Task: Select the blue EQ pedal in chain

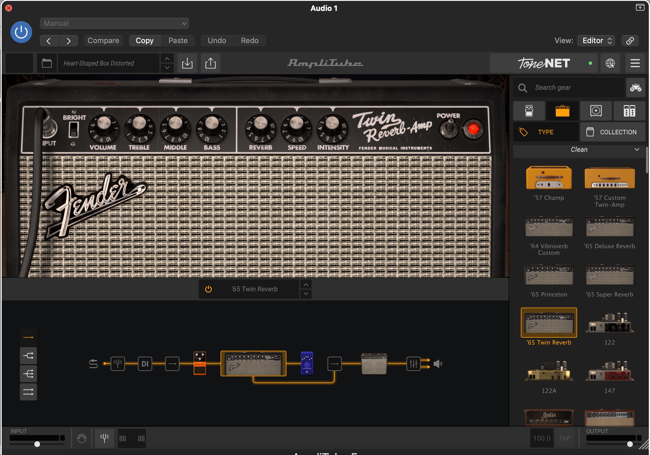Action: pos(307,363)
